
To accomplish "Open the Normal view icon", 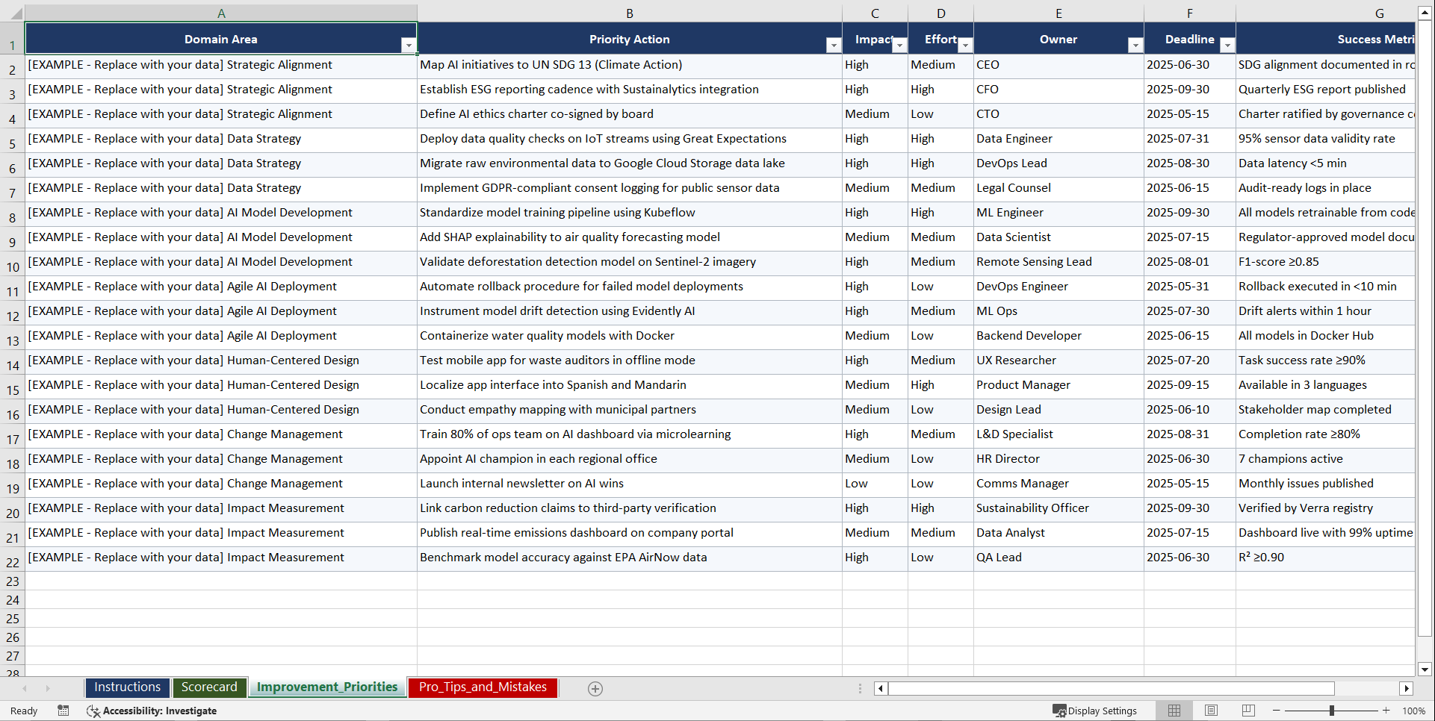I will 1174,711.
